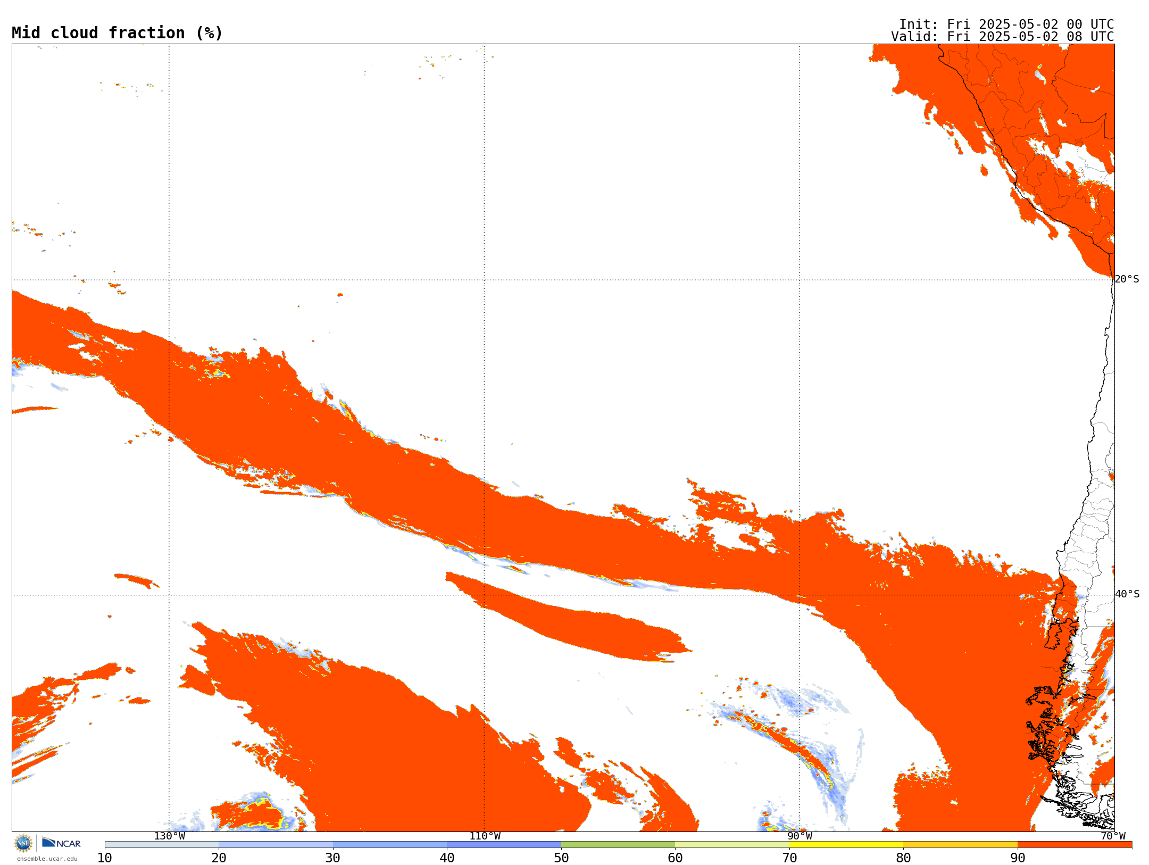Click the colorbar tick label 50
Screen dimensions: 1149x865
pyautogui.click(x=561, y=858)
